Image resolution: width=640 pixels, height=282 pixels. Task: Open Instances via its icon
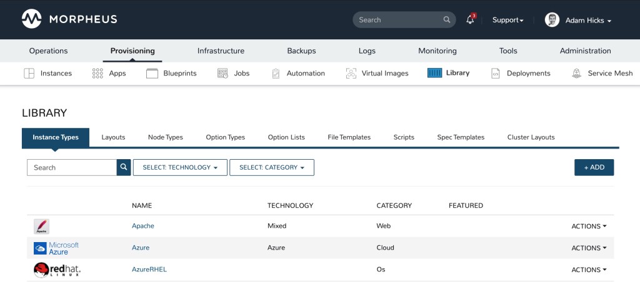coord(29,73)
